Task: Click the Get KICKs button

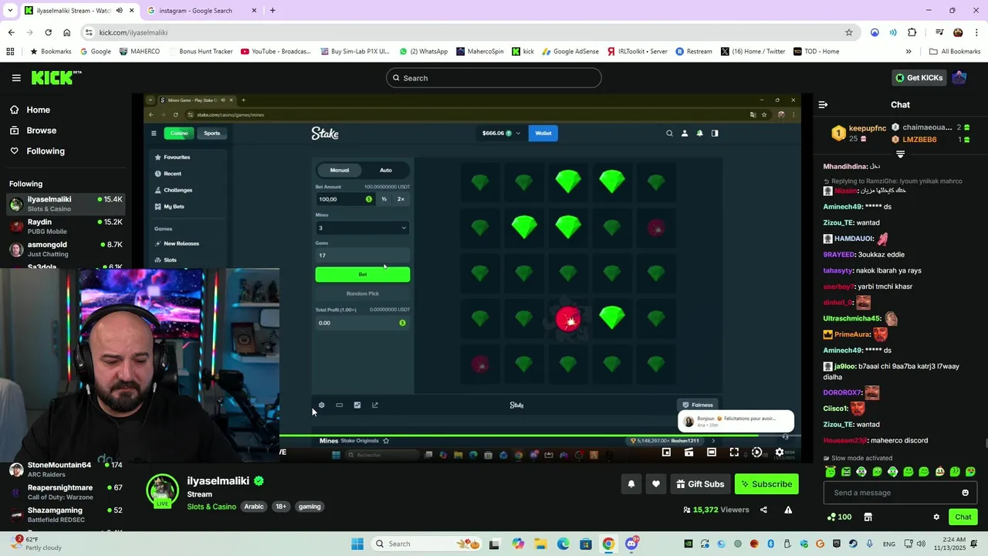Action: tap(919, 78)
